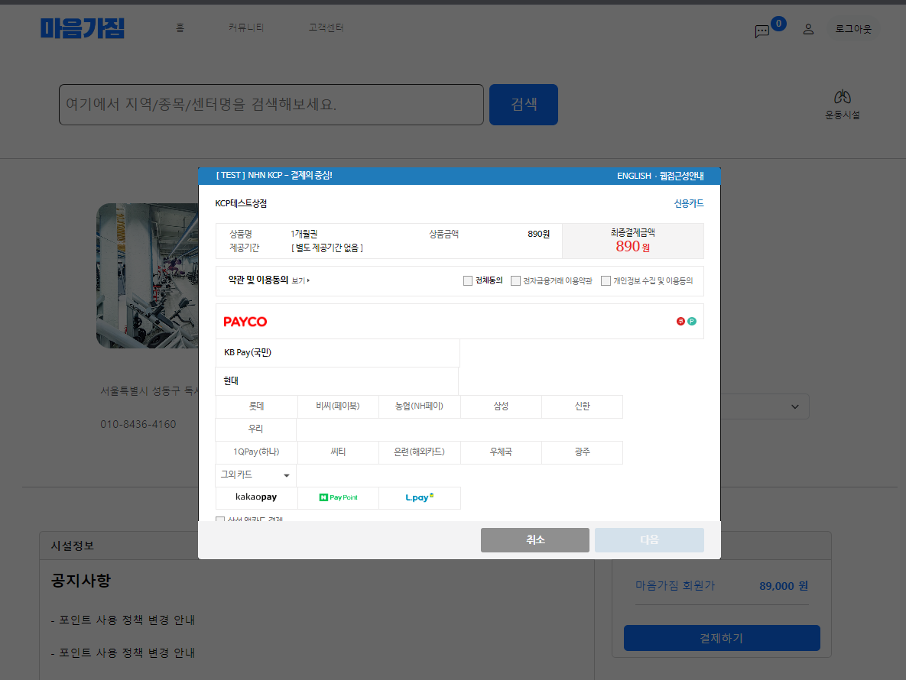Click the 신용카드 link

[689, 203]
